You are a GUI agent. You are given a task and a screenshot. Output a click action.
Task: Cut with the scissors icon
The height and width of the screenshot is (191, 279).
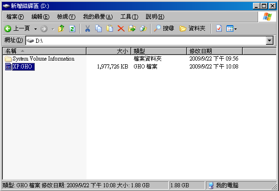point(87,28)
